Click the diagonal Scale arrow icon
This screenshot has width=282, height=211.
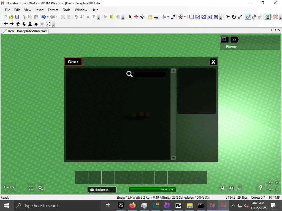tap(240, 17)
